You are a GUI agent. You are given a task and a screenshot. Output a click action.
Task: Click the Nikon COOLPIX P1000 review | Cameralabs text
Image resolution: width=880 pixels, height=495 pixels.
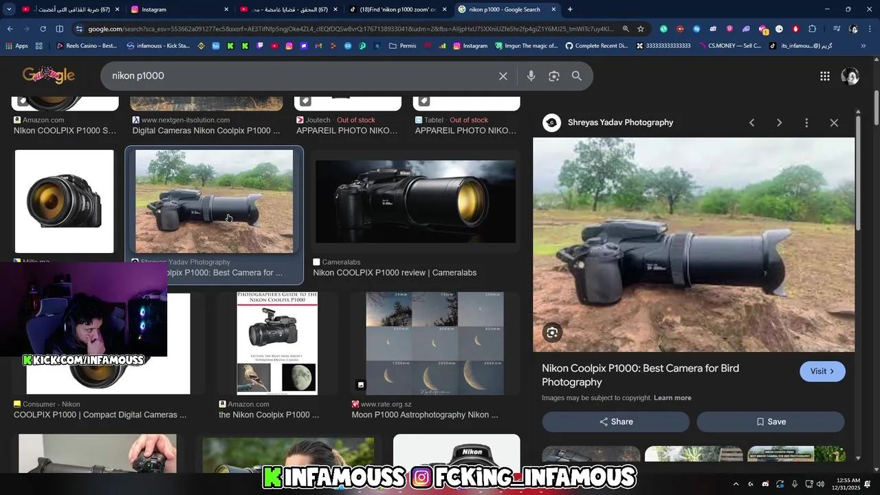(x=395, y=273)
